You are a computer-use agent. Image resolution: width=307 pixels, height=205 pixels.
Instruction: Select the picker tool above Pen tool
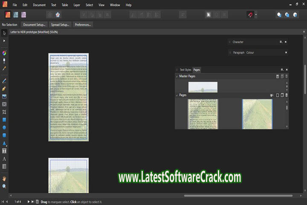point(4,68)
